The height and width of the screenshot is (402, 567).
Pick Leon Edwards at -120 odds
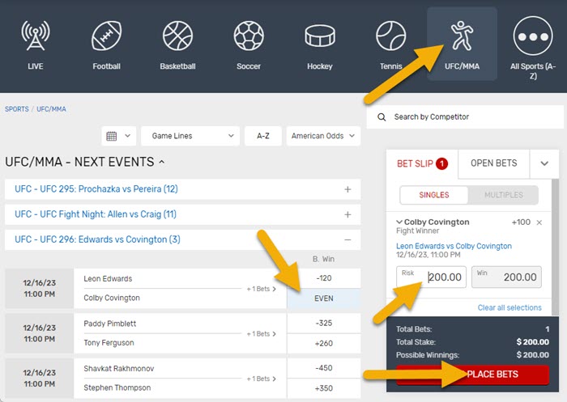(x=324, y=279)
